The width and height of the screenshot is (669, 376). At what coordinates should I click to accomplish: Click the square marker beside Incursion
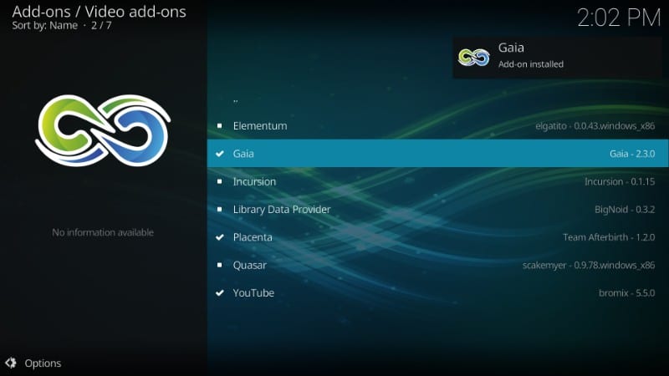point(219,181)
